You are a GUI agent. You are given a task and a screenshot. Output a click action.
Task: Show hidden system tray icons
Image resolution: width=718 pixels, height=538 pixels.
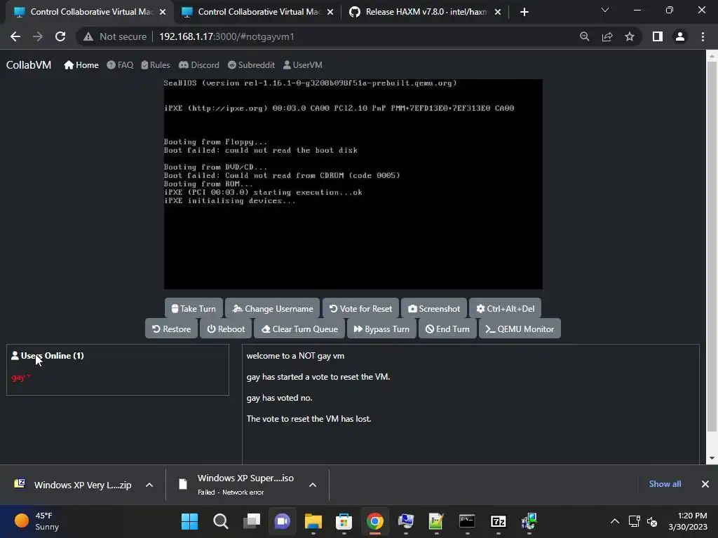click(x=615, y=521)
